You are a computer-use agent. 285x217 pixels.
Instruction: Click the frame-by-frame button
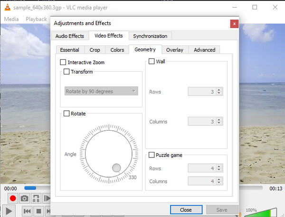47,198
